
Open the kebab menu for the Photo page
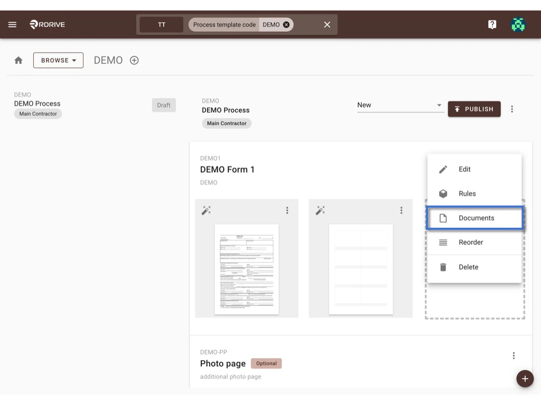514,355
